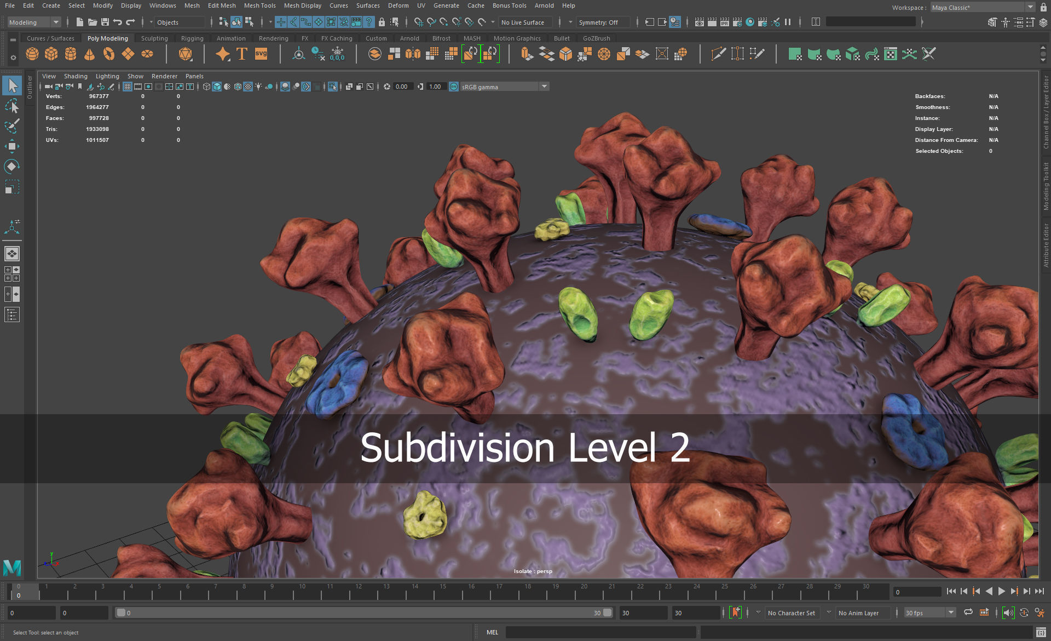
Task: Click the polygon torus shelf icon
Action: [x=109, y=54]
